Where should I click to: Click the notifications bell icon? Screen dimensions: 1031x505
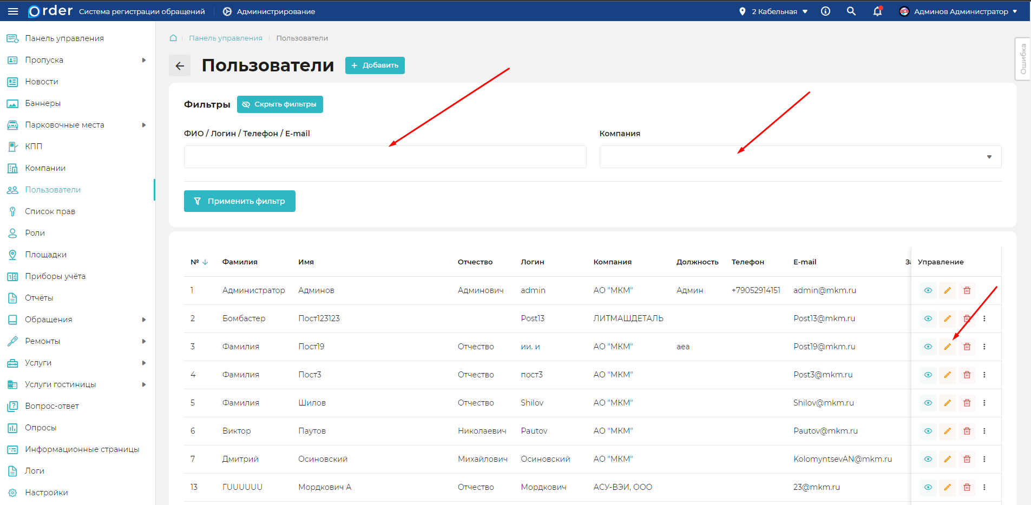[x=877, y=11]
